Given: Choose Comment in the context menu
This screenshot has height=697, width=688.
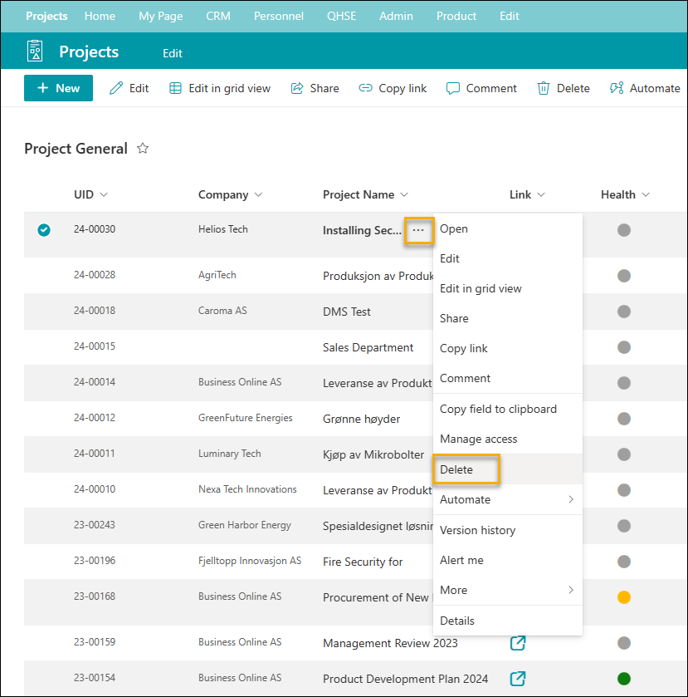Looking at the screenshot, I should pyautogui.click(x=508, y=378).
